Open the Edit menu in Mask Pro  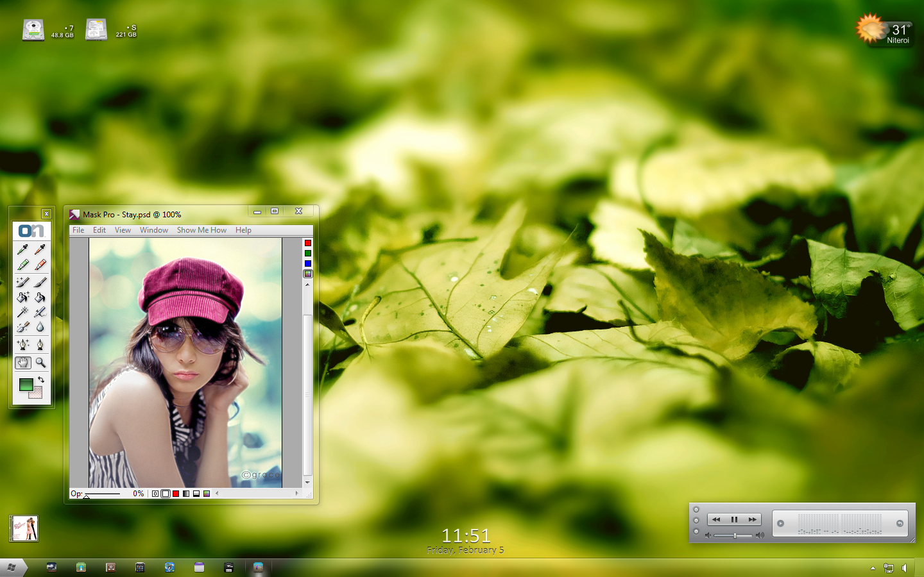[99, 230]
